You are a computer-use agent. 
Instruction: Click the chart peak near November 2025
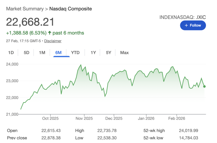coord(81,65)
